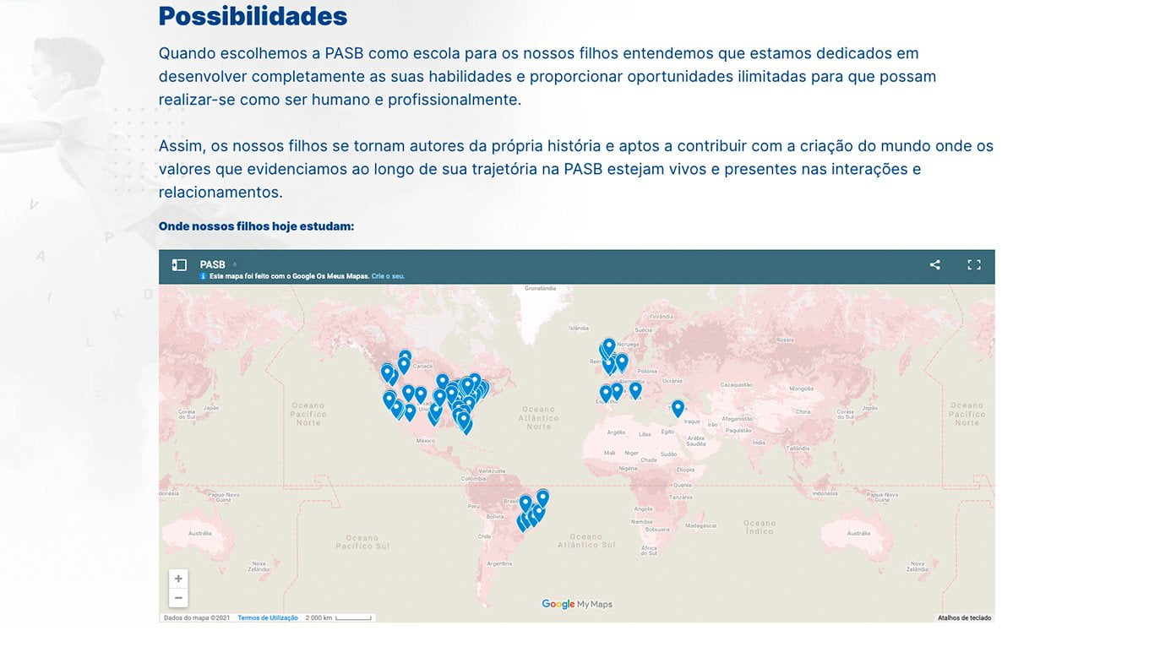The height and width of the screenshot is (647, 1149).
Task: Toggle the map legend sidebar panel
Action: 179,265
